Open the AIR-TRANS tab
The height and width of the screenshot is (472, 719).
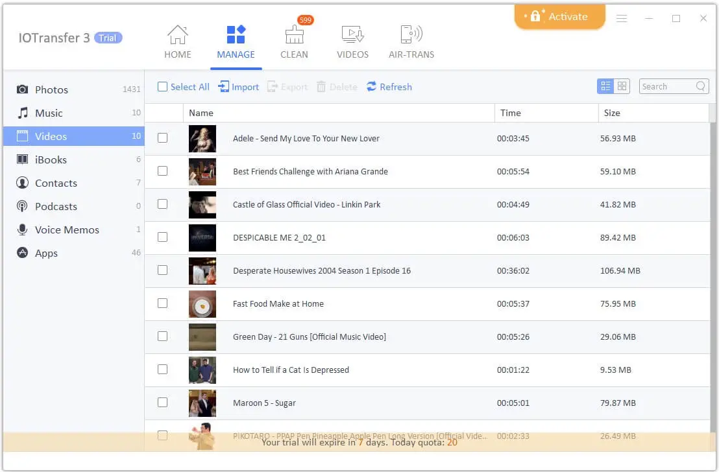tap(411, 42)
